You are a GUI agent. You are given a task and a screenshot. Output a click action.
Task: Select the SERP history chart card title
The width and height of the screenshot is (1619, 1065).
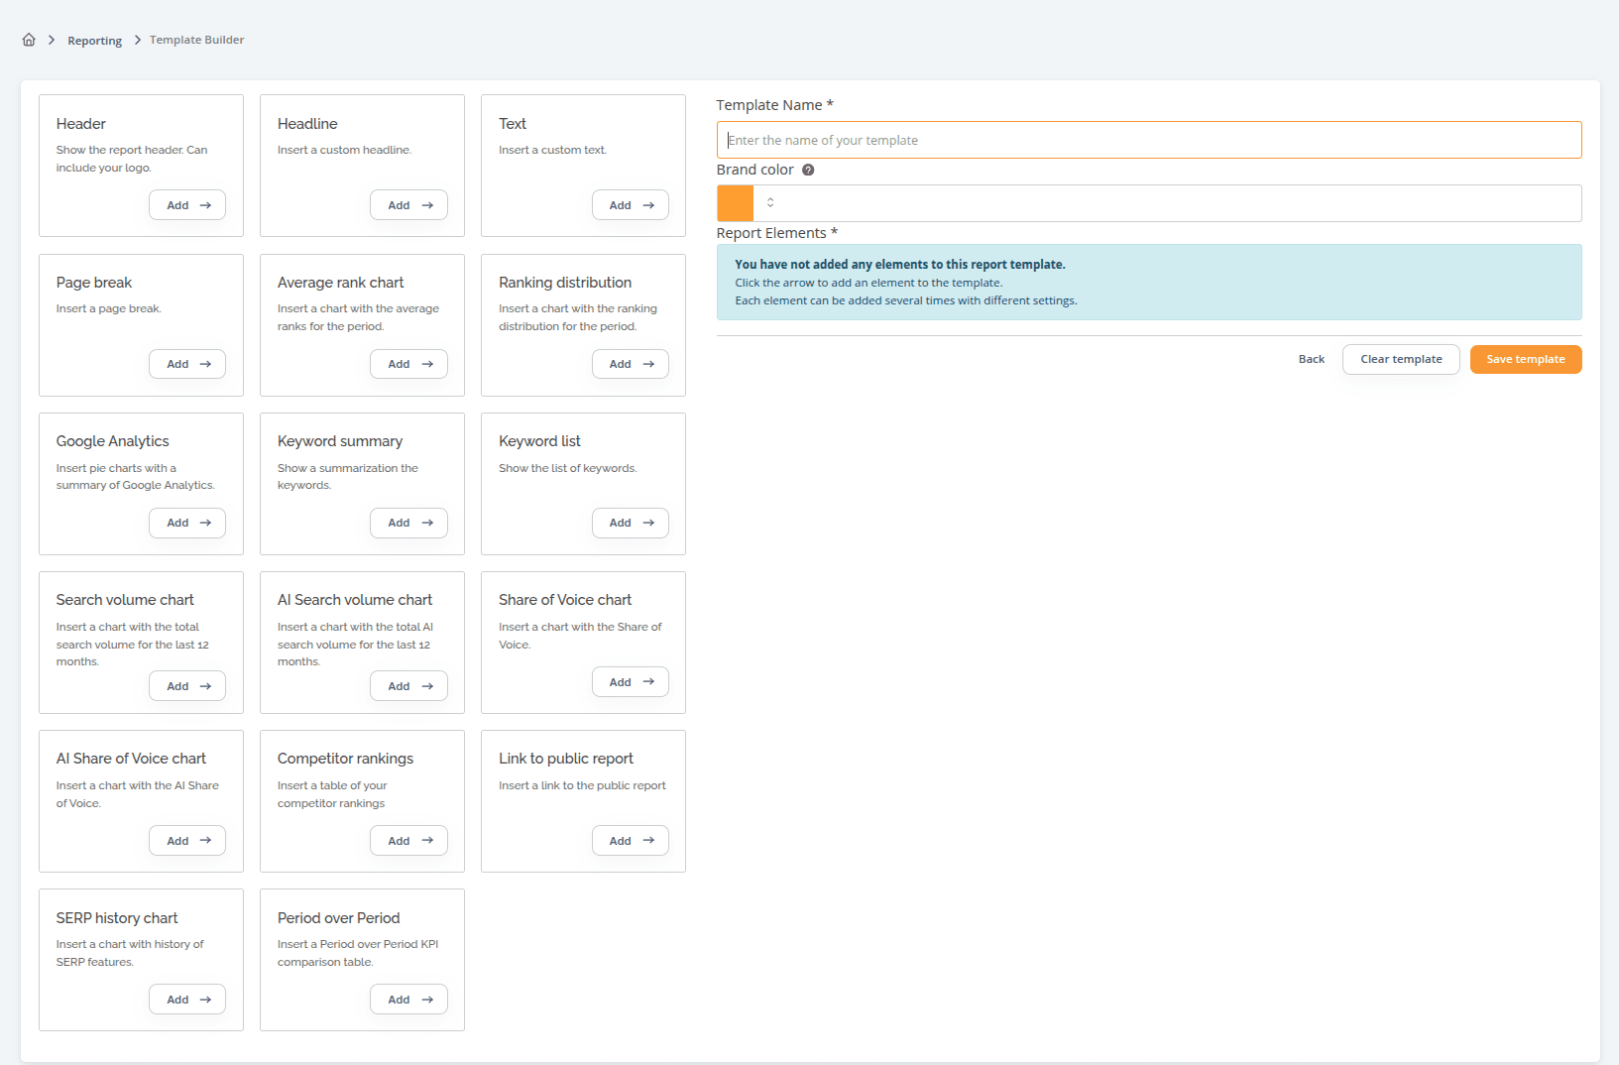(x=117, y=918)
